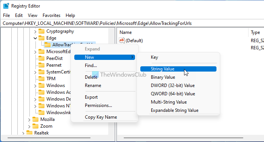Select the Zoom folder icon
Screen dimensions: 264x142
tap(35, 126)
